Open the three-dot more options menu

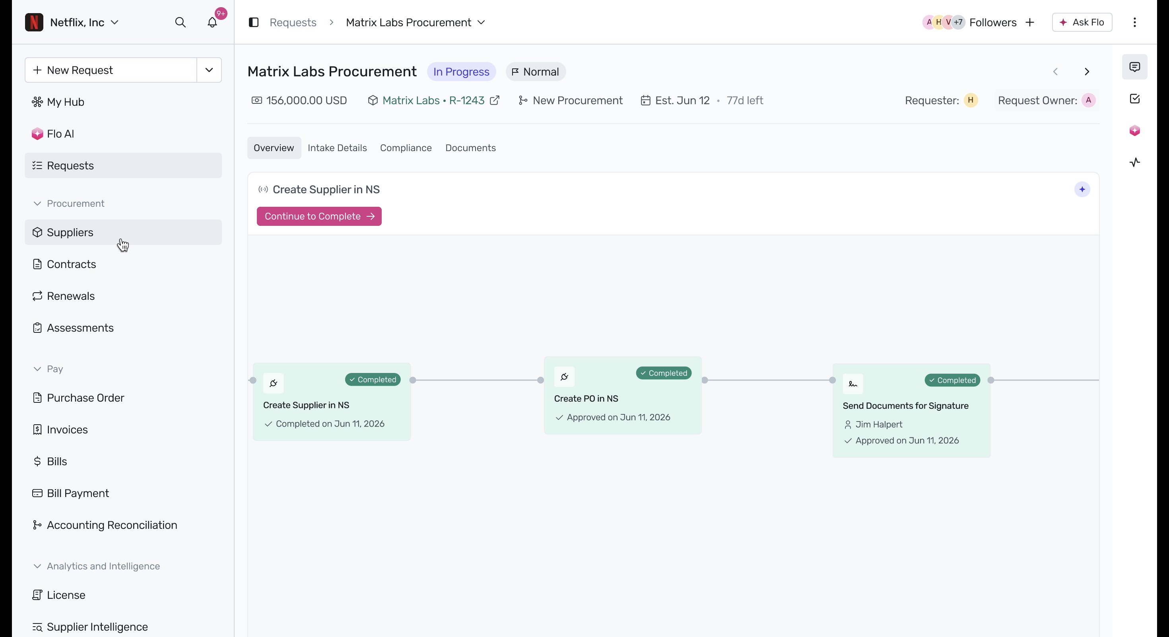pyautogui.click(x=1134, y=22)
